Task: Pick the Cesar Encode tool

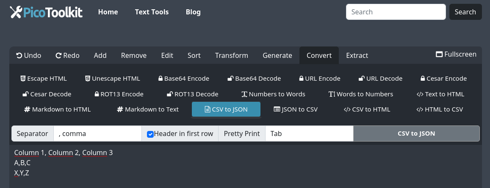Action: [x=443, y=79]
